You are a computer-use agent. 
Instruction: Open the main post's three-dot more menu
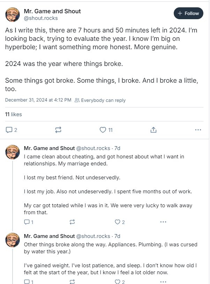(x=198, y=130)
